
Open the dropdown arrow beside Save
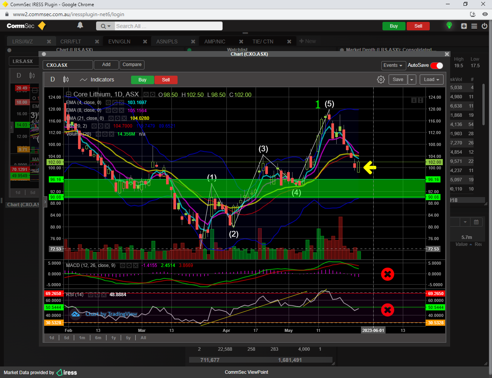(x=412, y=80)
